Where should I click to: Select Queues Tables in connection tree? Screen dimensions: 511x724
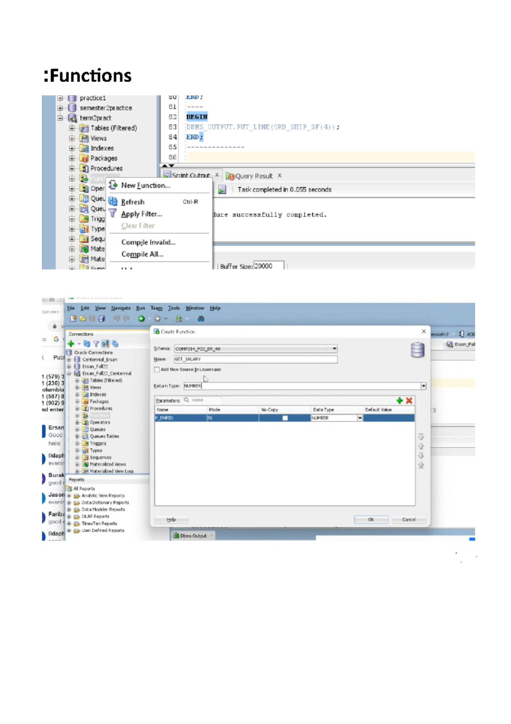(x=104, y=437)
